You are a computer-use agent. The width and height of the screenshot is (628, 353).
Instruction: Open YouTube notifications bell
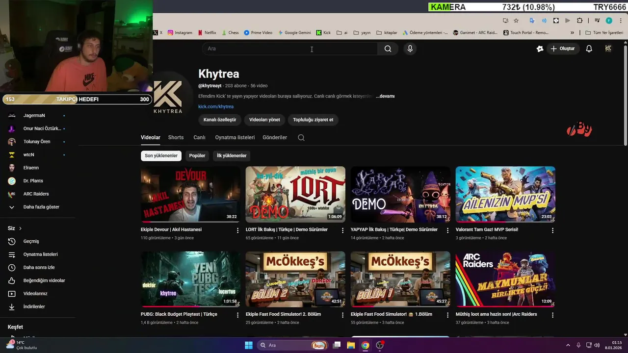pos(589,49)
